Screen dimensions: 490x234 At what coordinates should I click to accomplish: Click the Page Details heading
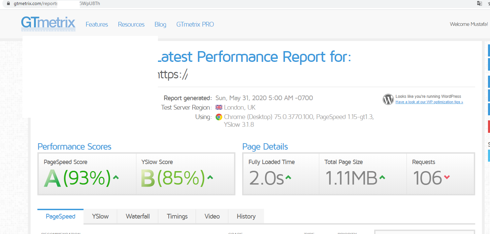point(265,147)
